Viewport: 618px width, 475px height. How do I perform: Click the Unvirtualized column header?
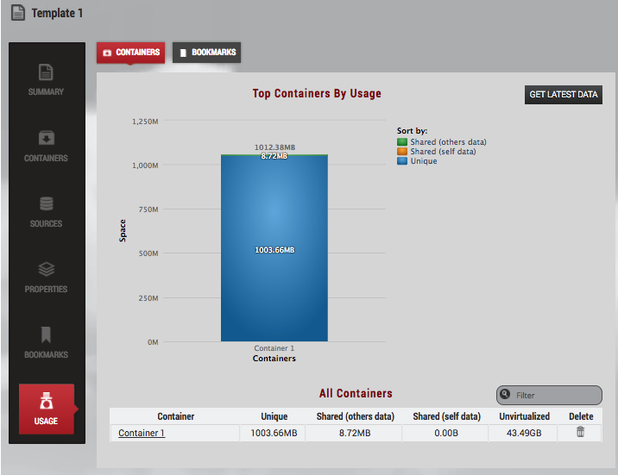(x=524, y=416)
